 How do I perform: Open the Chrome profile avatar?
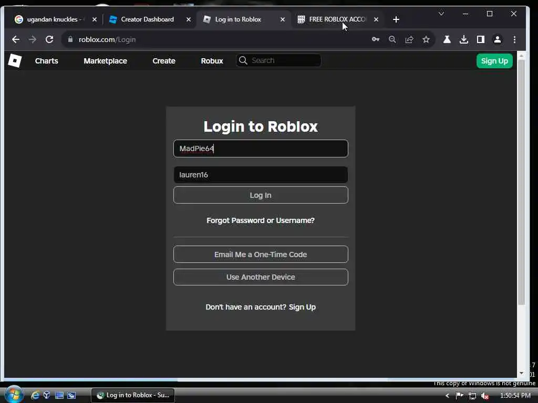tap(498, 39)
